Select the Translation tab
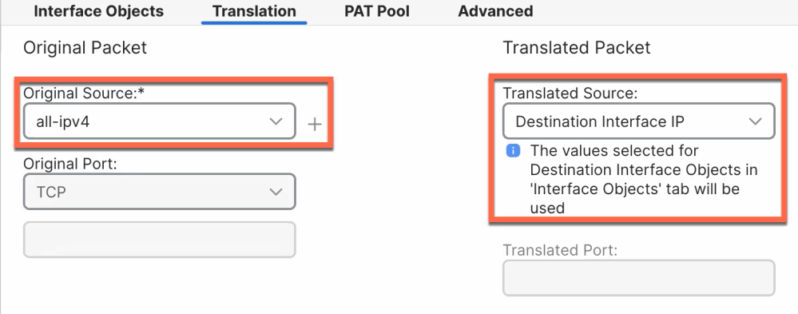The image size is (798, 314). pyautogui.click(x=254, y=11)
